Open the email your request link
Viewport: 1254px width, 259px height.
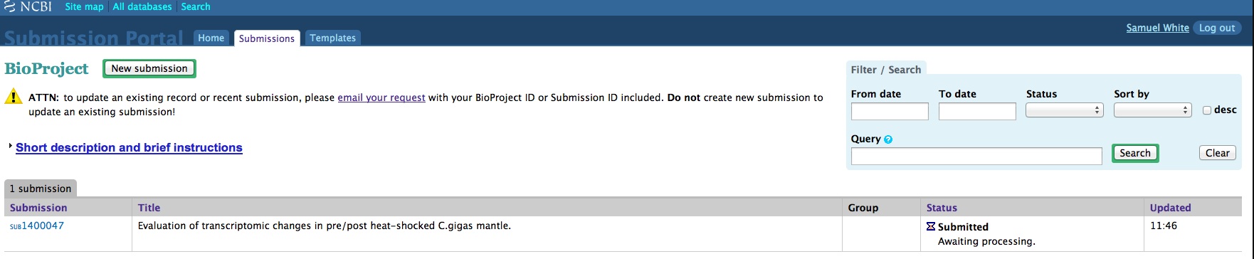381,97
